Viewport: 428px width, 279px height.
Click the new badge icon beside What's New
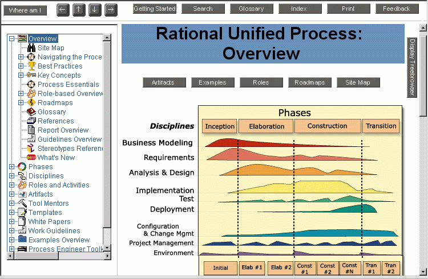tap(31, 157)
